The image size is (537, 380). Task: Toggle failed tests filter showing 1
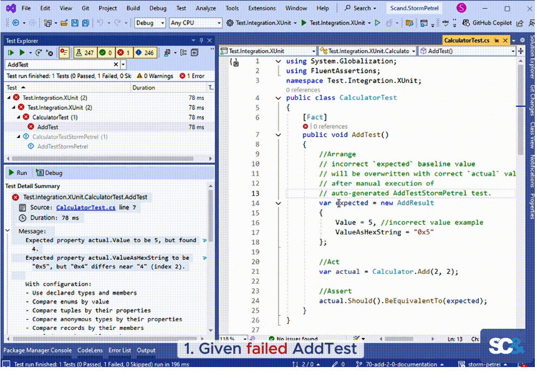[x=124, y=53]
